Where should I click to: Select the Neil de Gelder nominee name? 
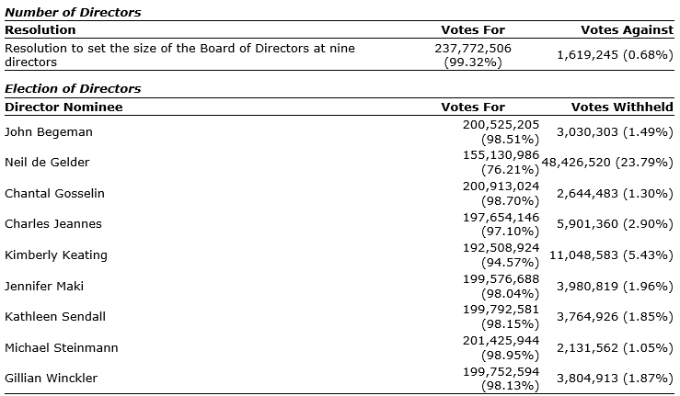[x=47, y=163]
